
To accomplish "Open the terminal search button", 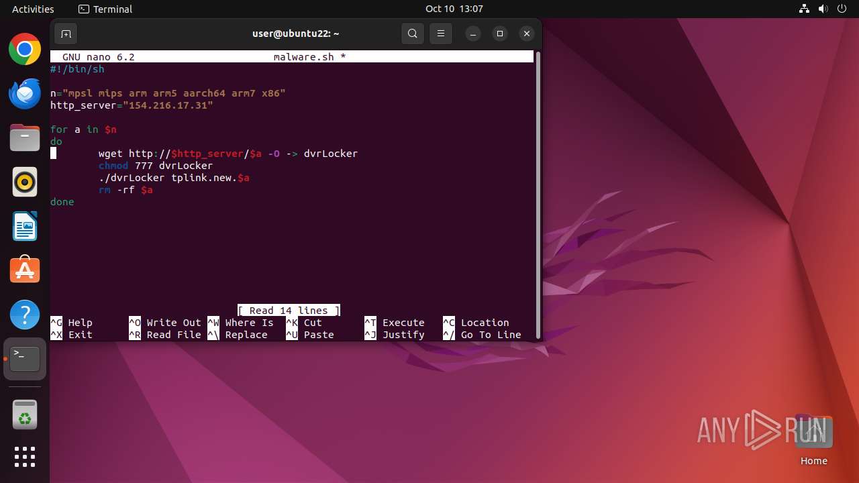I will point(413,34).
